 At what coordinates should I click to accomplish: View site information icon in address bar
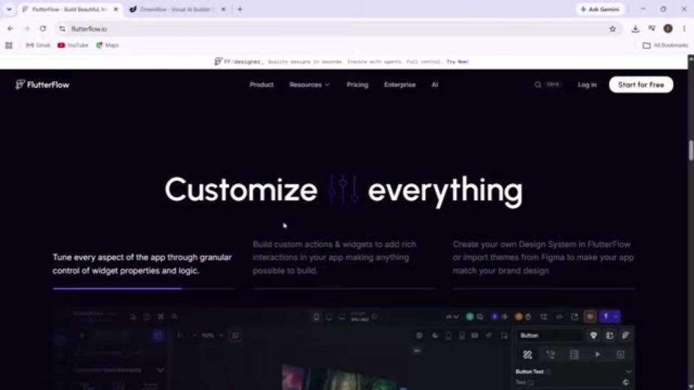tap(62, 28)
